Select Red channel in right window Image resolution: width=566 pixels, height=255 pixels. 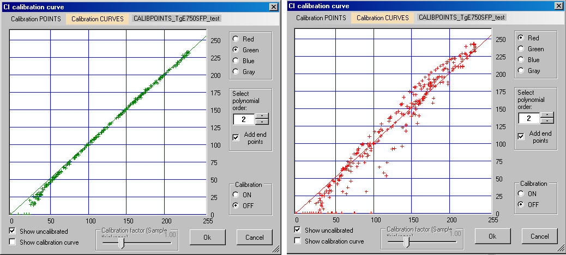pos(521,38)
